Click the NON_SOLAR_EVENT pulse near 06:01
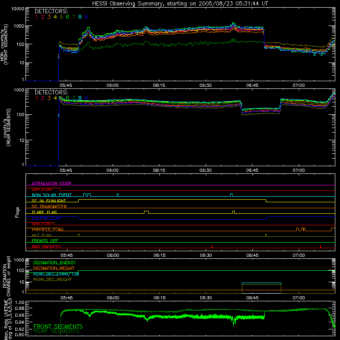 coord(118,195)
